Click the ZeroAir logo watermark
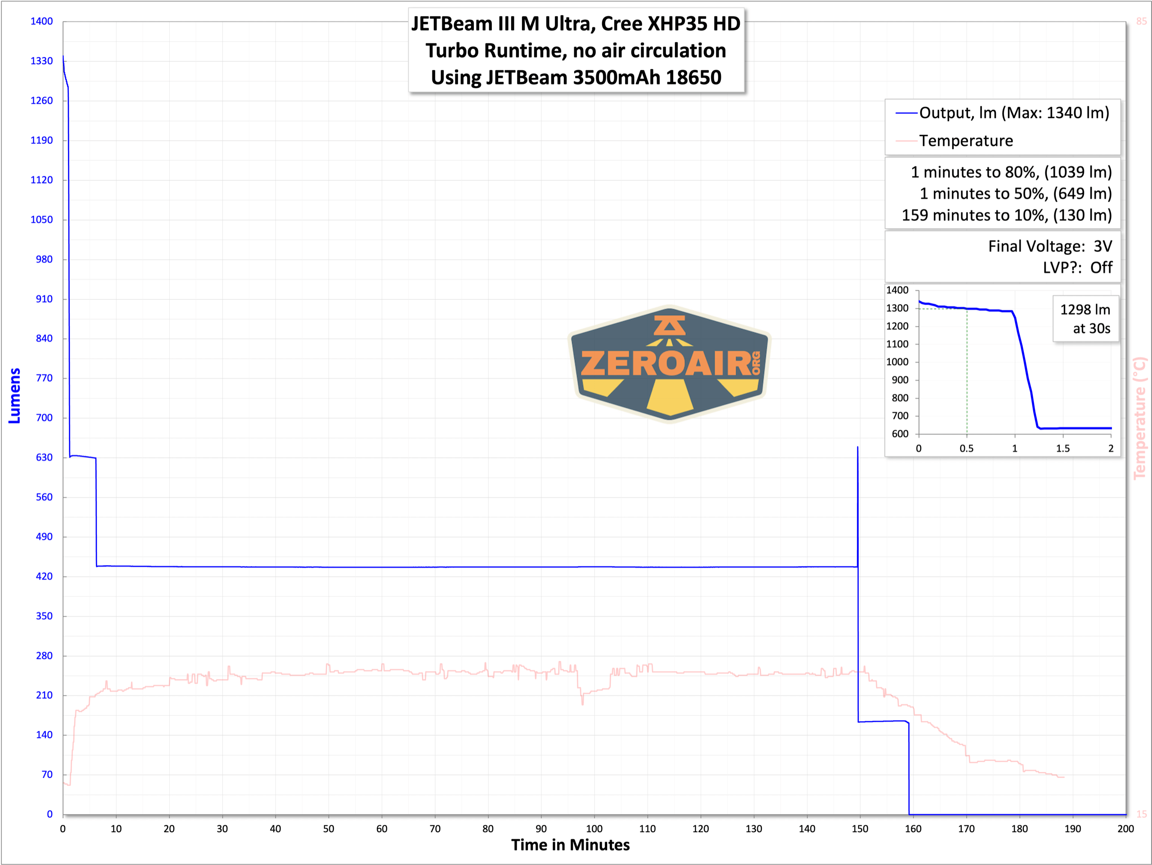 click(x=669, y=364)
